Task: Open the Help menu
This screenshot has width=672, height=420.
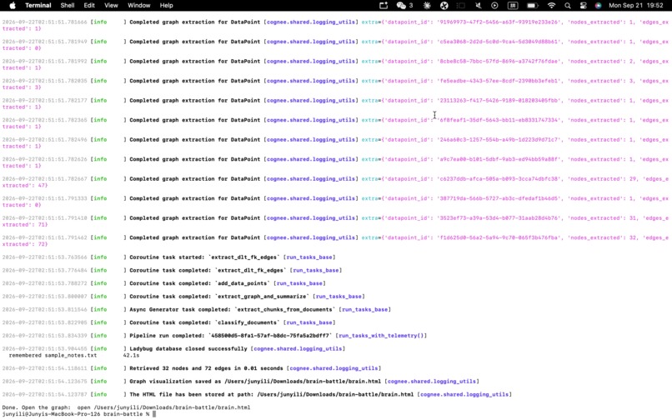Action: pos(166,6)
